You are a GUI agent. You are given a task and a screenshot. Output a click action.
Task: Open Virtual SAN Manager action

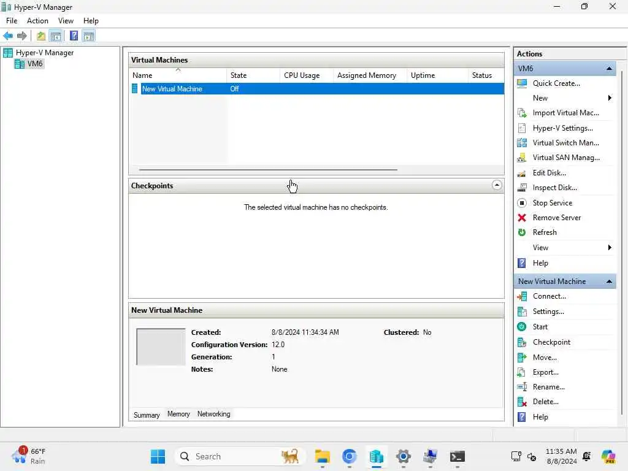(x=566, y=158)
